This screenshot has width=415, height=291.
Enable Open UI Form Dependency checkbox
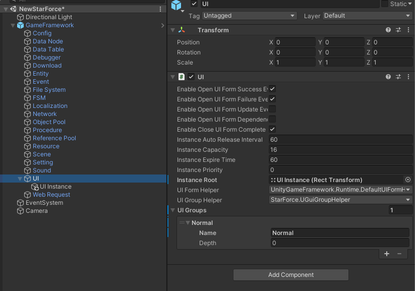[272, 119]
